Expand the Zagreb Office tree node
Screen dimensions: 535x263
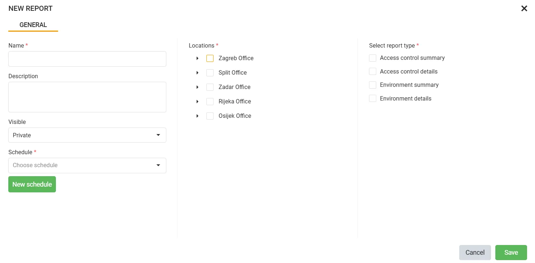197,58
